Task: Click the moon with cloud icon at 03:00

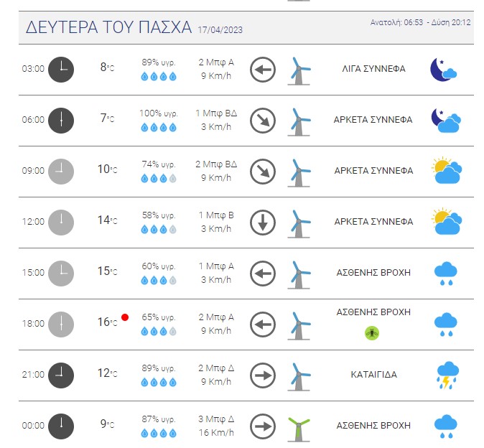Action: [444, 70]
